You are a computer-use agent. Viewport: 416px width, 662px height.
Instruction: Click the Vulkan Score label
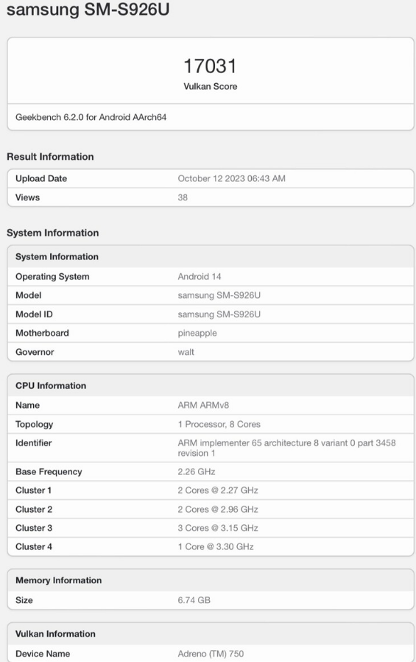tap(211, 87)
